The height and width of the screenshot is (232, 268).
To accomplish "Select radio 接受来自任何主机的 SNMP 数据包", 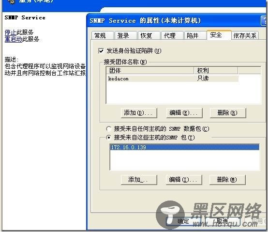I will pos(108,128).
